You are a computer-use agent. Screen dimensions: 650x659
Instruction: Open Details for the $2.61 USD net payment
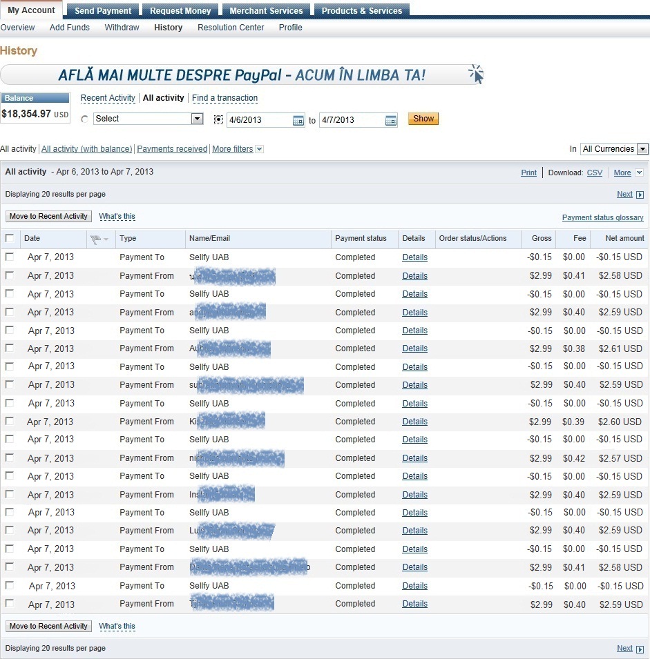415,348
